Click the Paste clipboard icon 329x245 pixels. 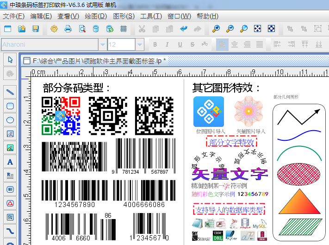pyautogui.click(x=169, y=29)
